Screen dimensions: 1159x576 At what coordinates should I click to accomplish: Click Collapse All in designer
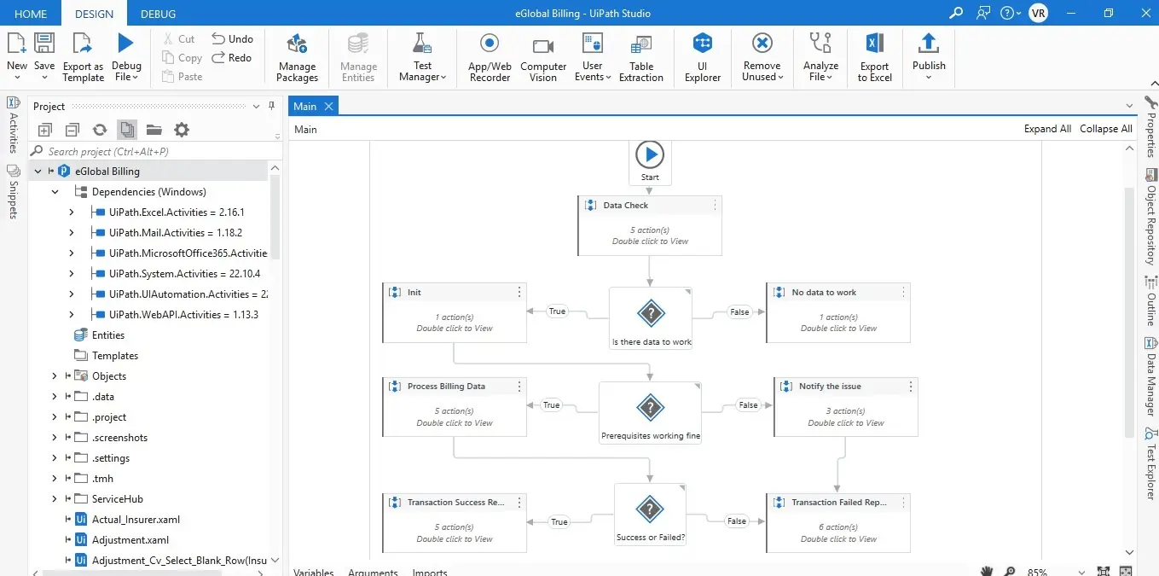[x=1106, y=129]
